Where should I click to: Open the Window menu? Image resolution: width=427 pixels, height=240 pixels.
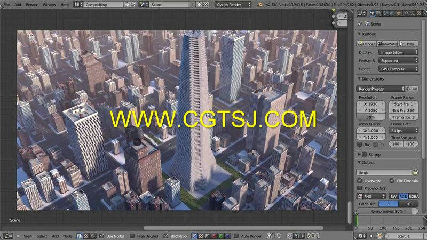click(49, 5)
